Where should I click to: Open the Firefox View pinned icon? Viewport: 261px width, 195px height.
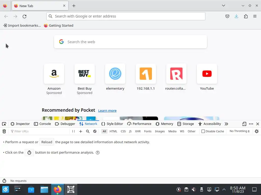[5, 6]
